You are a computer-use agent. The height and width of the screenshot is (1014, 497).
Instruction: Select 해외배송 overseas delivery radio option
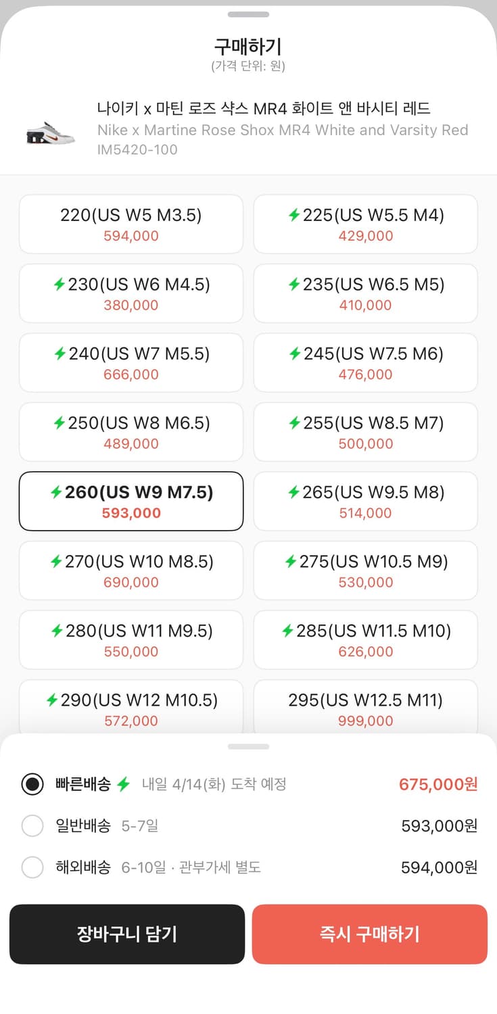point(32,867)
